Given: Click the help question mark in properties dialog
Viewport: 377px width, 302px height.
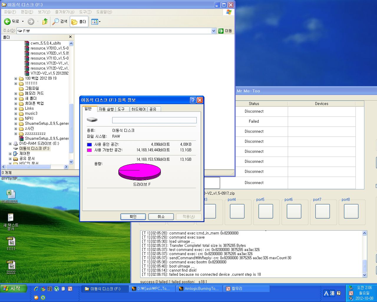Looking at the screenshot, I should (x=193, y=100).
